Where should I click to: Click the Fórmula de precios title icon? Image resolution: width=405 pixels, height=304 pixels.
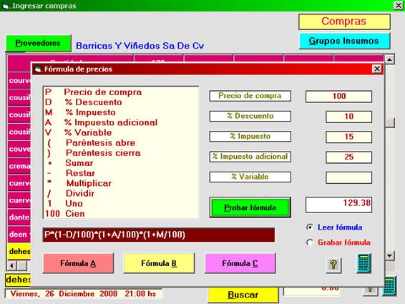39,69
